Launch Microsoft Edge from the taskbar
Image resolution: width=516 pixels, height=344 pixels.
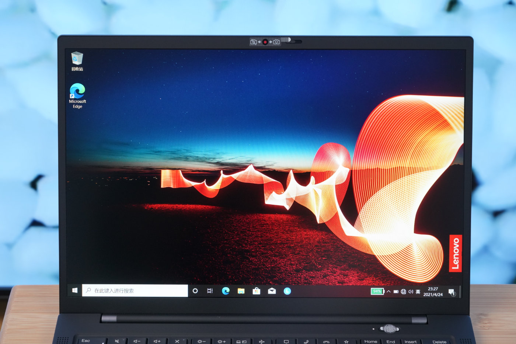[x=226, y=291]
